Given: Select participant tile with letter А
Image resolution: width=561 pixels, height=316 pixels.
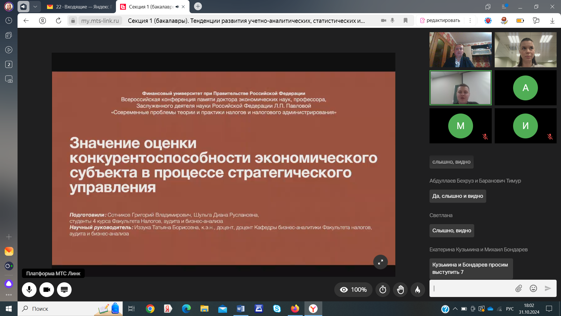Looking at the screenshot, I should click(525, 88).
